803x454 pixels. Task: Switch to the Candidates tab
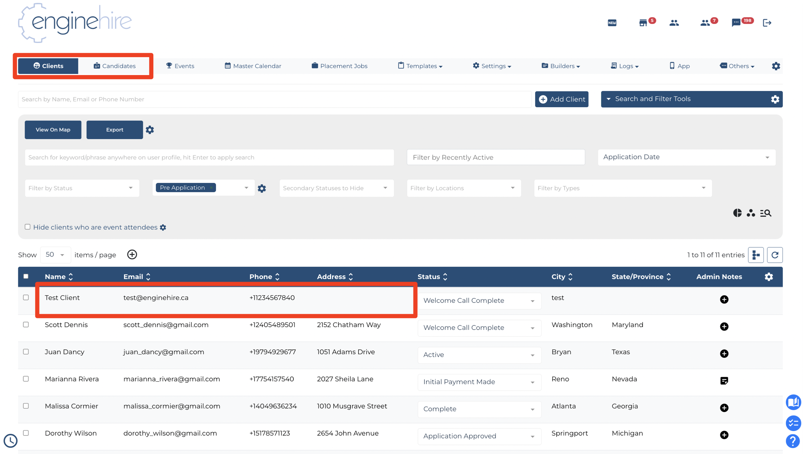point(115,66)
